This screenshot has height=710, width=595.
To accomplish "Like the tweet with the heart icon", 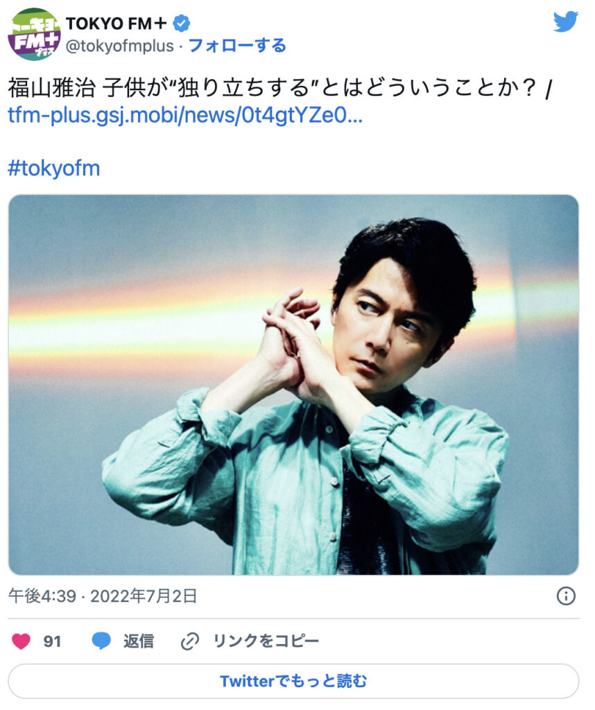I will tap(21, 641).
